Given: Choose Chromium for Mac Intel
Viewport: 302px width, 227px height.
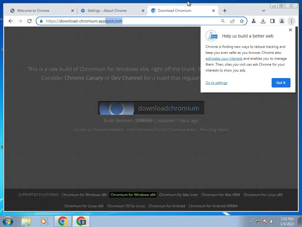Looking at the screenshot, I should (178, 195).
